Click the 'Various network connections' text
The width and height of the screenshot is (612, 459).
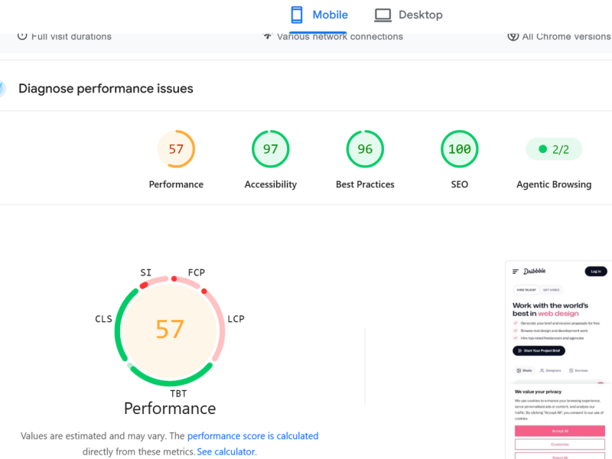[x=340, y=37]
